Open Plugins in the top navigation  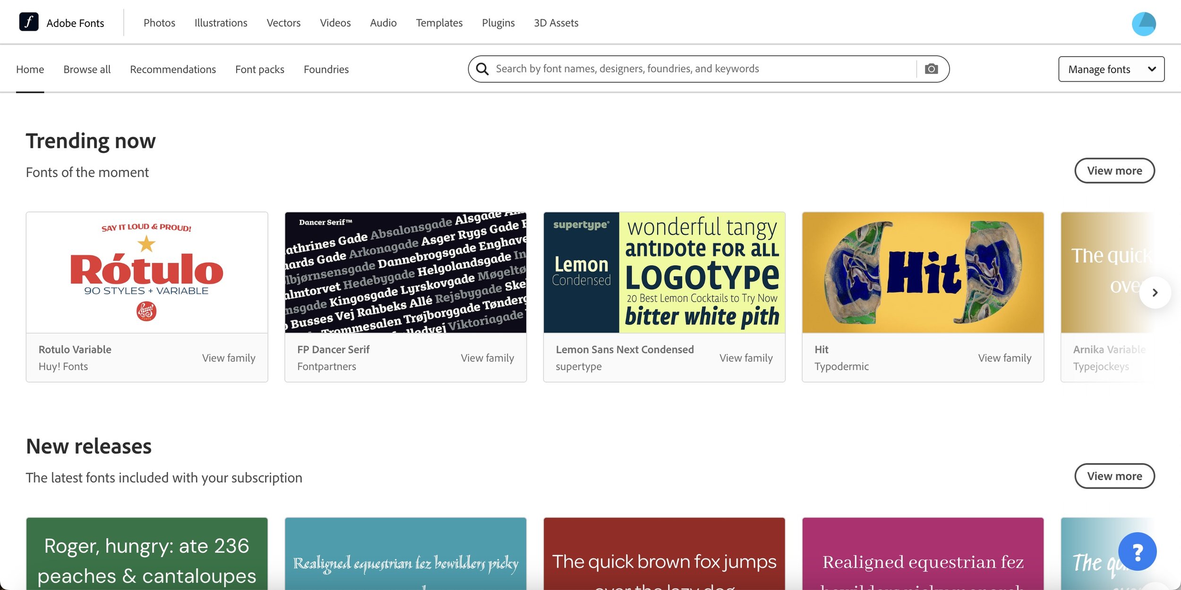pos(498,23)
